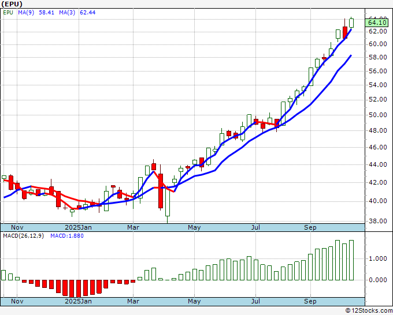Click the 44.00 price axis label
The width and height of the screenshot is (393, 315).
coord(378,164)
